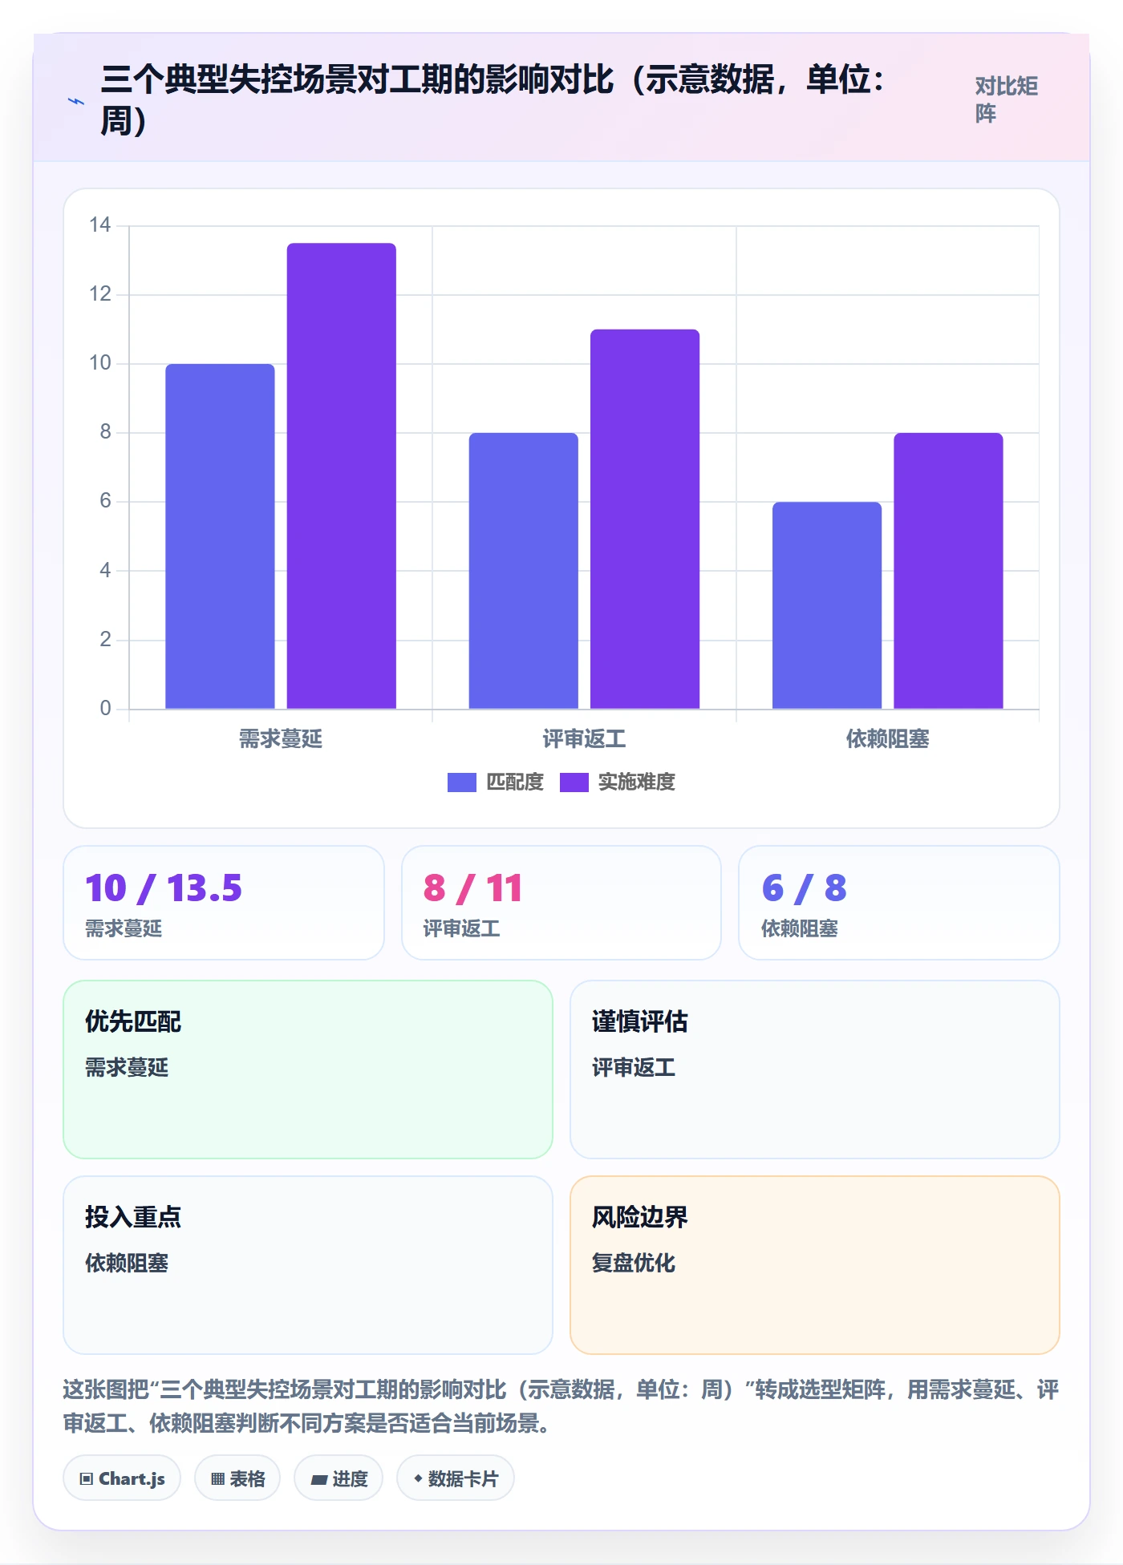Select the 优先匹配 green matrix card
This screenshot has width=1123, height=1565.
[308, 1070]
